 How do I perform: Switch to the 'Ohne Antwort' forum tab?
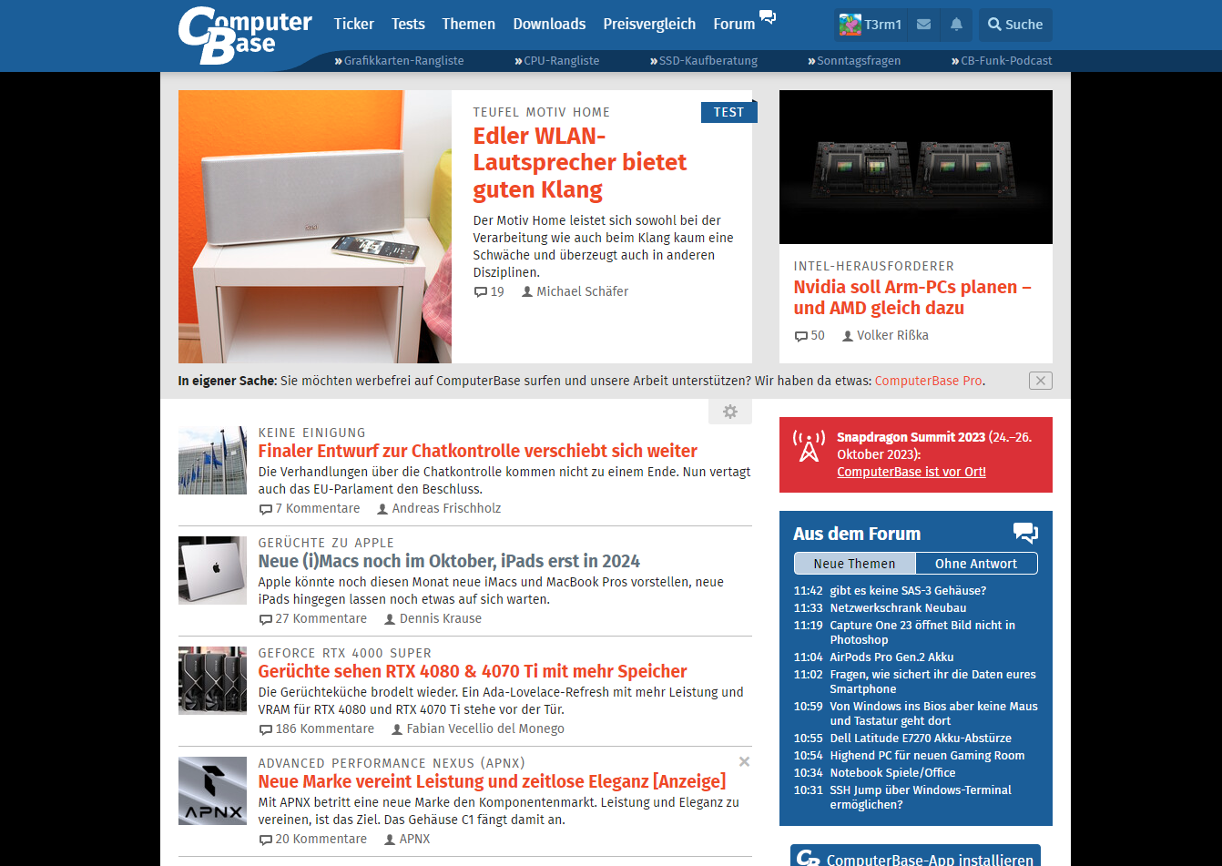(x=976, y=564)
